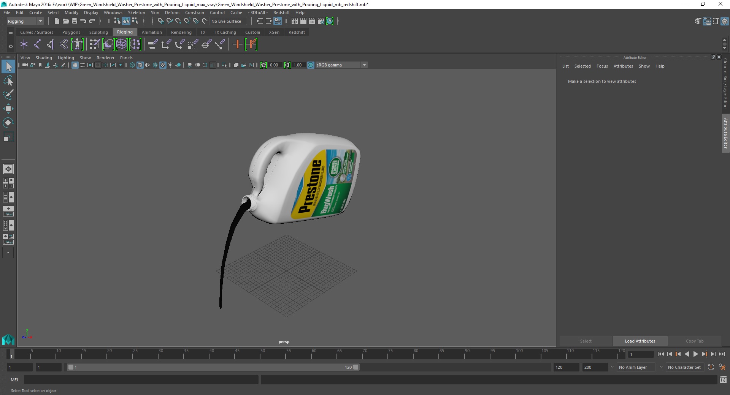
Task: Undo the last action using the arrow icon
Action: tap(83, 21)
